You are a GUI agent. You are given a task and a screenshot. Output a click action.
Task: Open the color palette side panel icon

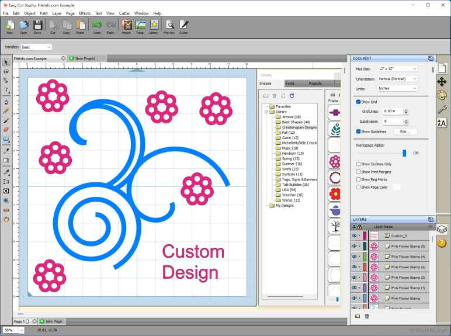[442, 95]
